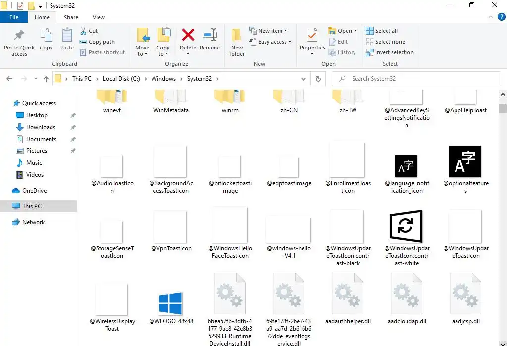The height and width of the screenshot is (346, 507).
Task: Select the @WLOGO_48x48 file
Action: pos(171,308)
